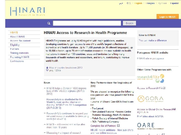This screenshot has height=135, width=181.
Task: Click the Portuguese HINARI website heading
Action: tap(153, 52)
